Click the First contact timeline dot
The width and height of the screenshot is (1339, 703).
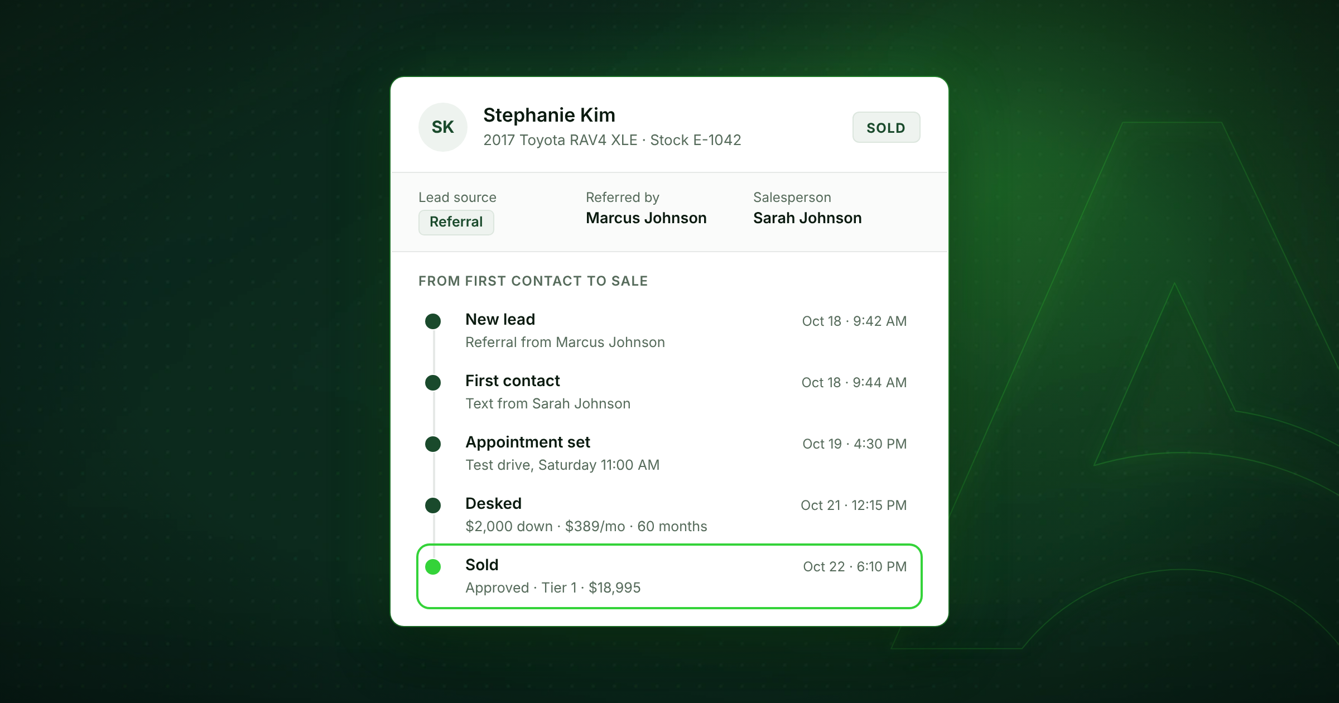(433, 383)
